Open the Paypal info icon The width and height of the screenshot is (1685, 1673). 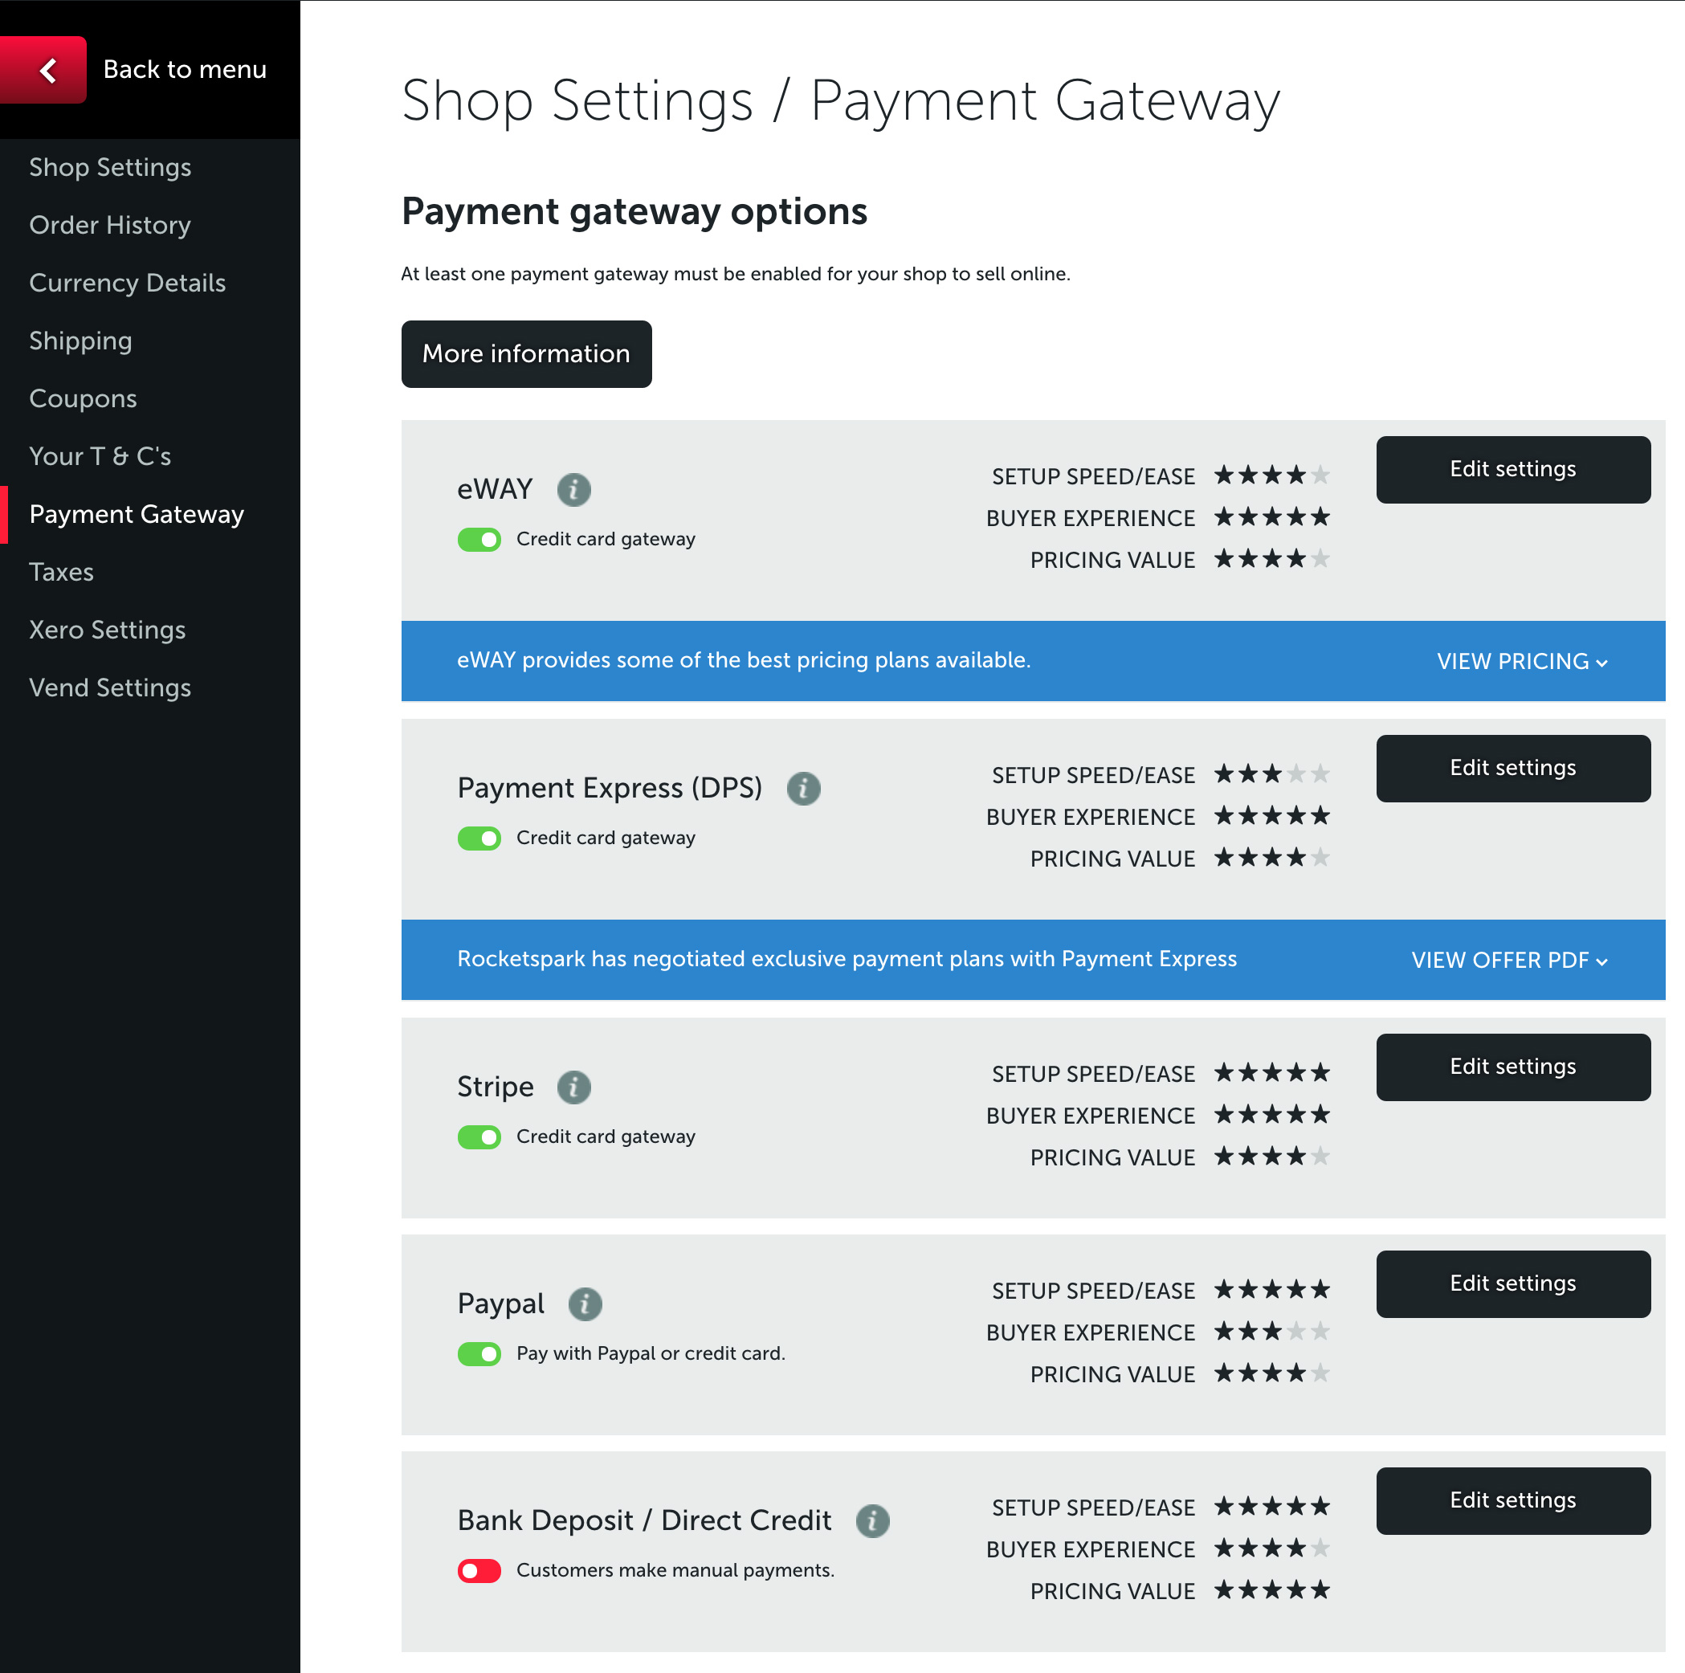coord(585,1304)
